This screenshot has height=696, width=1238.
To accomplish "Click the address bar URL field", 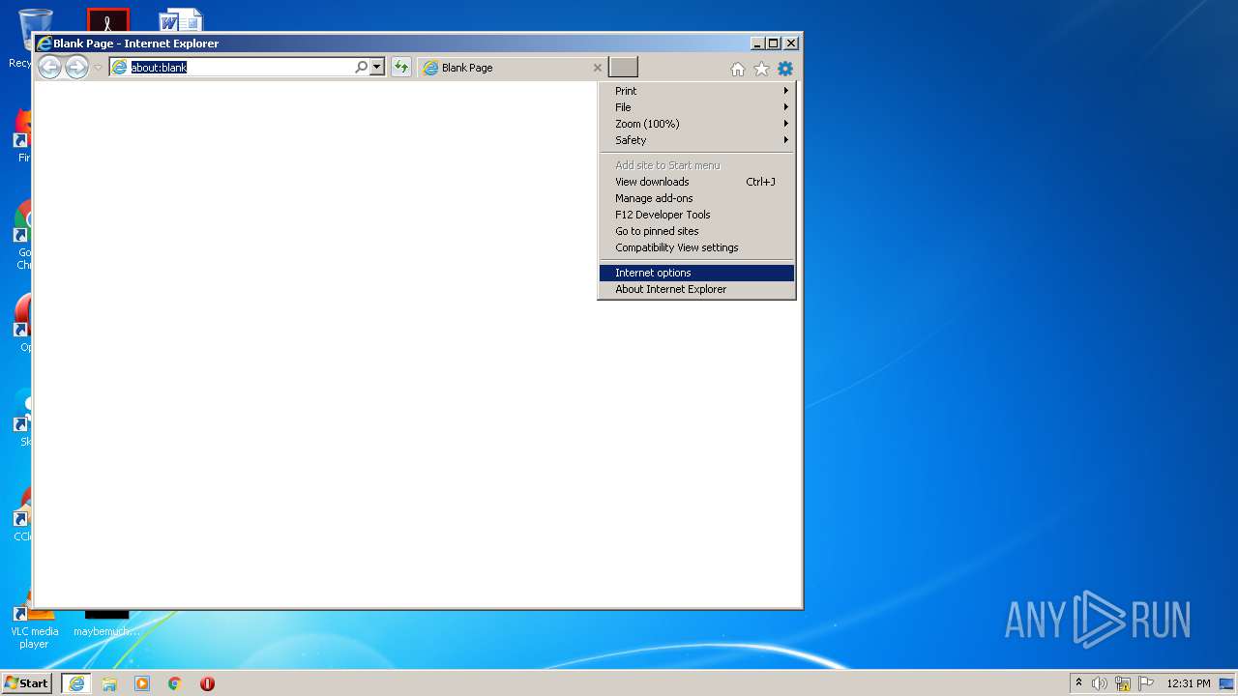I will [242, 68].
